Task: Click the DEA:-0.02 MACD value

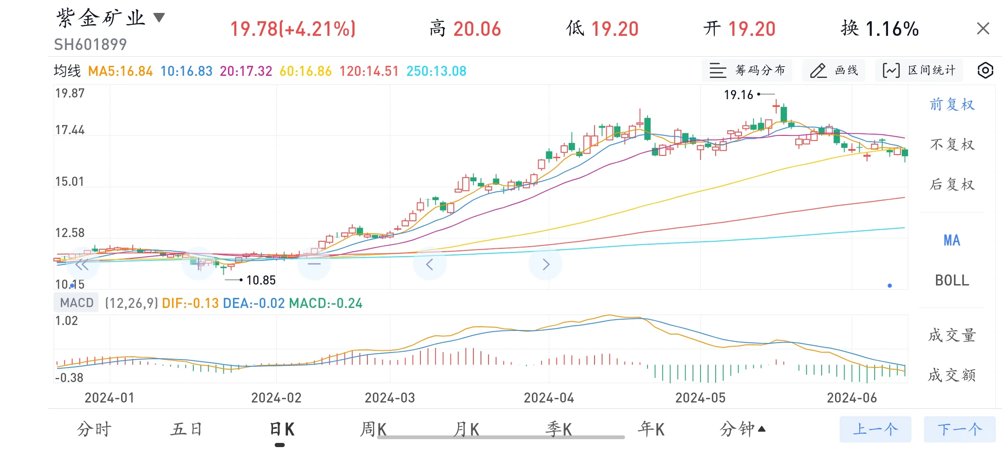Action: click(254, 303)
